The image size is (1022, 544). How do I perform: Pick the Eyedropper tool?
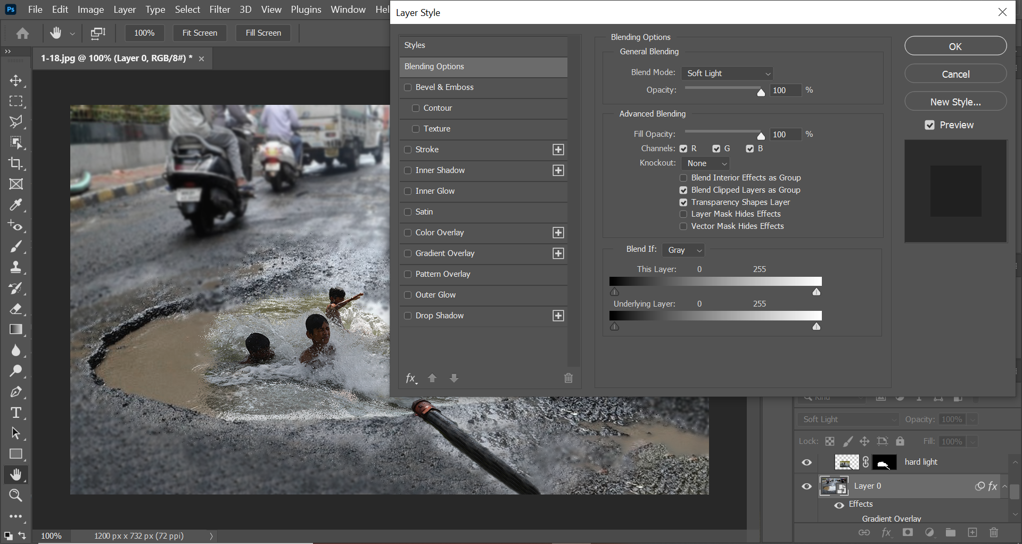(x=16, y=205)
